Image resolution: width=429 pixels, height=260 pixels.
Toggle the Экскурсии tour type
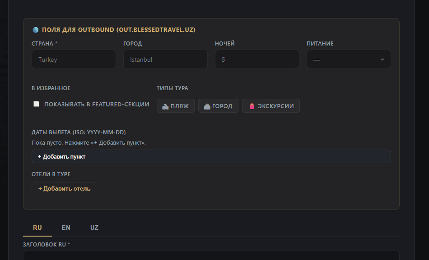(271, 106)
